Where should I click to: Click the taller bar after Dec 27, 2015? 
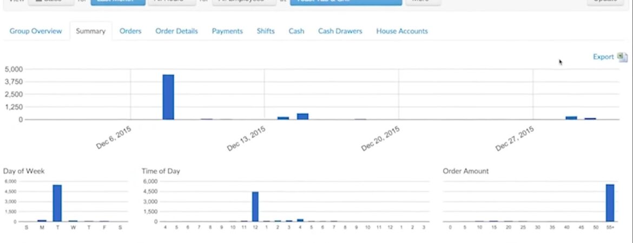click(x=571, y=118)
